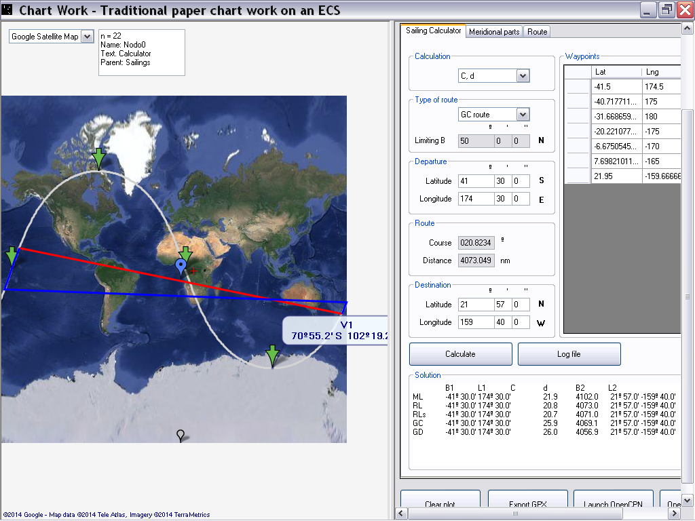Viewport: 695px width, 521px height.
Task: Select the first waypoint row header
Action: [578, 87]
